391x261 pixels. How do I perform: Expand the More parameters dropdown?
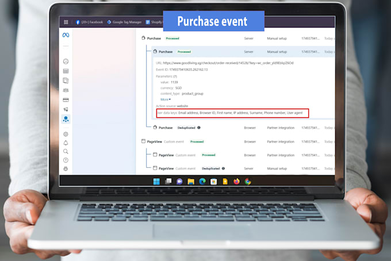click(166, 99)
